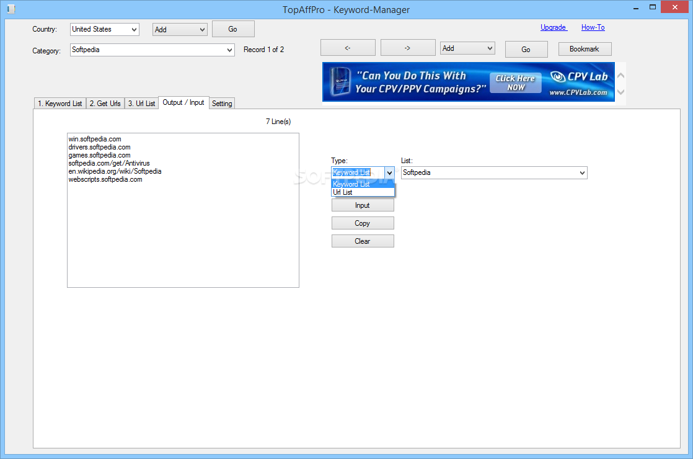The height and width of the screenshot is (459, 693).
Task: Click the Record 1 of 2 label
Action: [x=264, y=50]
